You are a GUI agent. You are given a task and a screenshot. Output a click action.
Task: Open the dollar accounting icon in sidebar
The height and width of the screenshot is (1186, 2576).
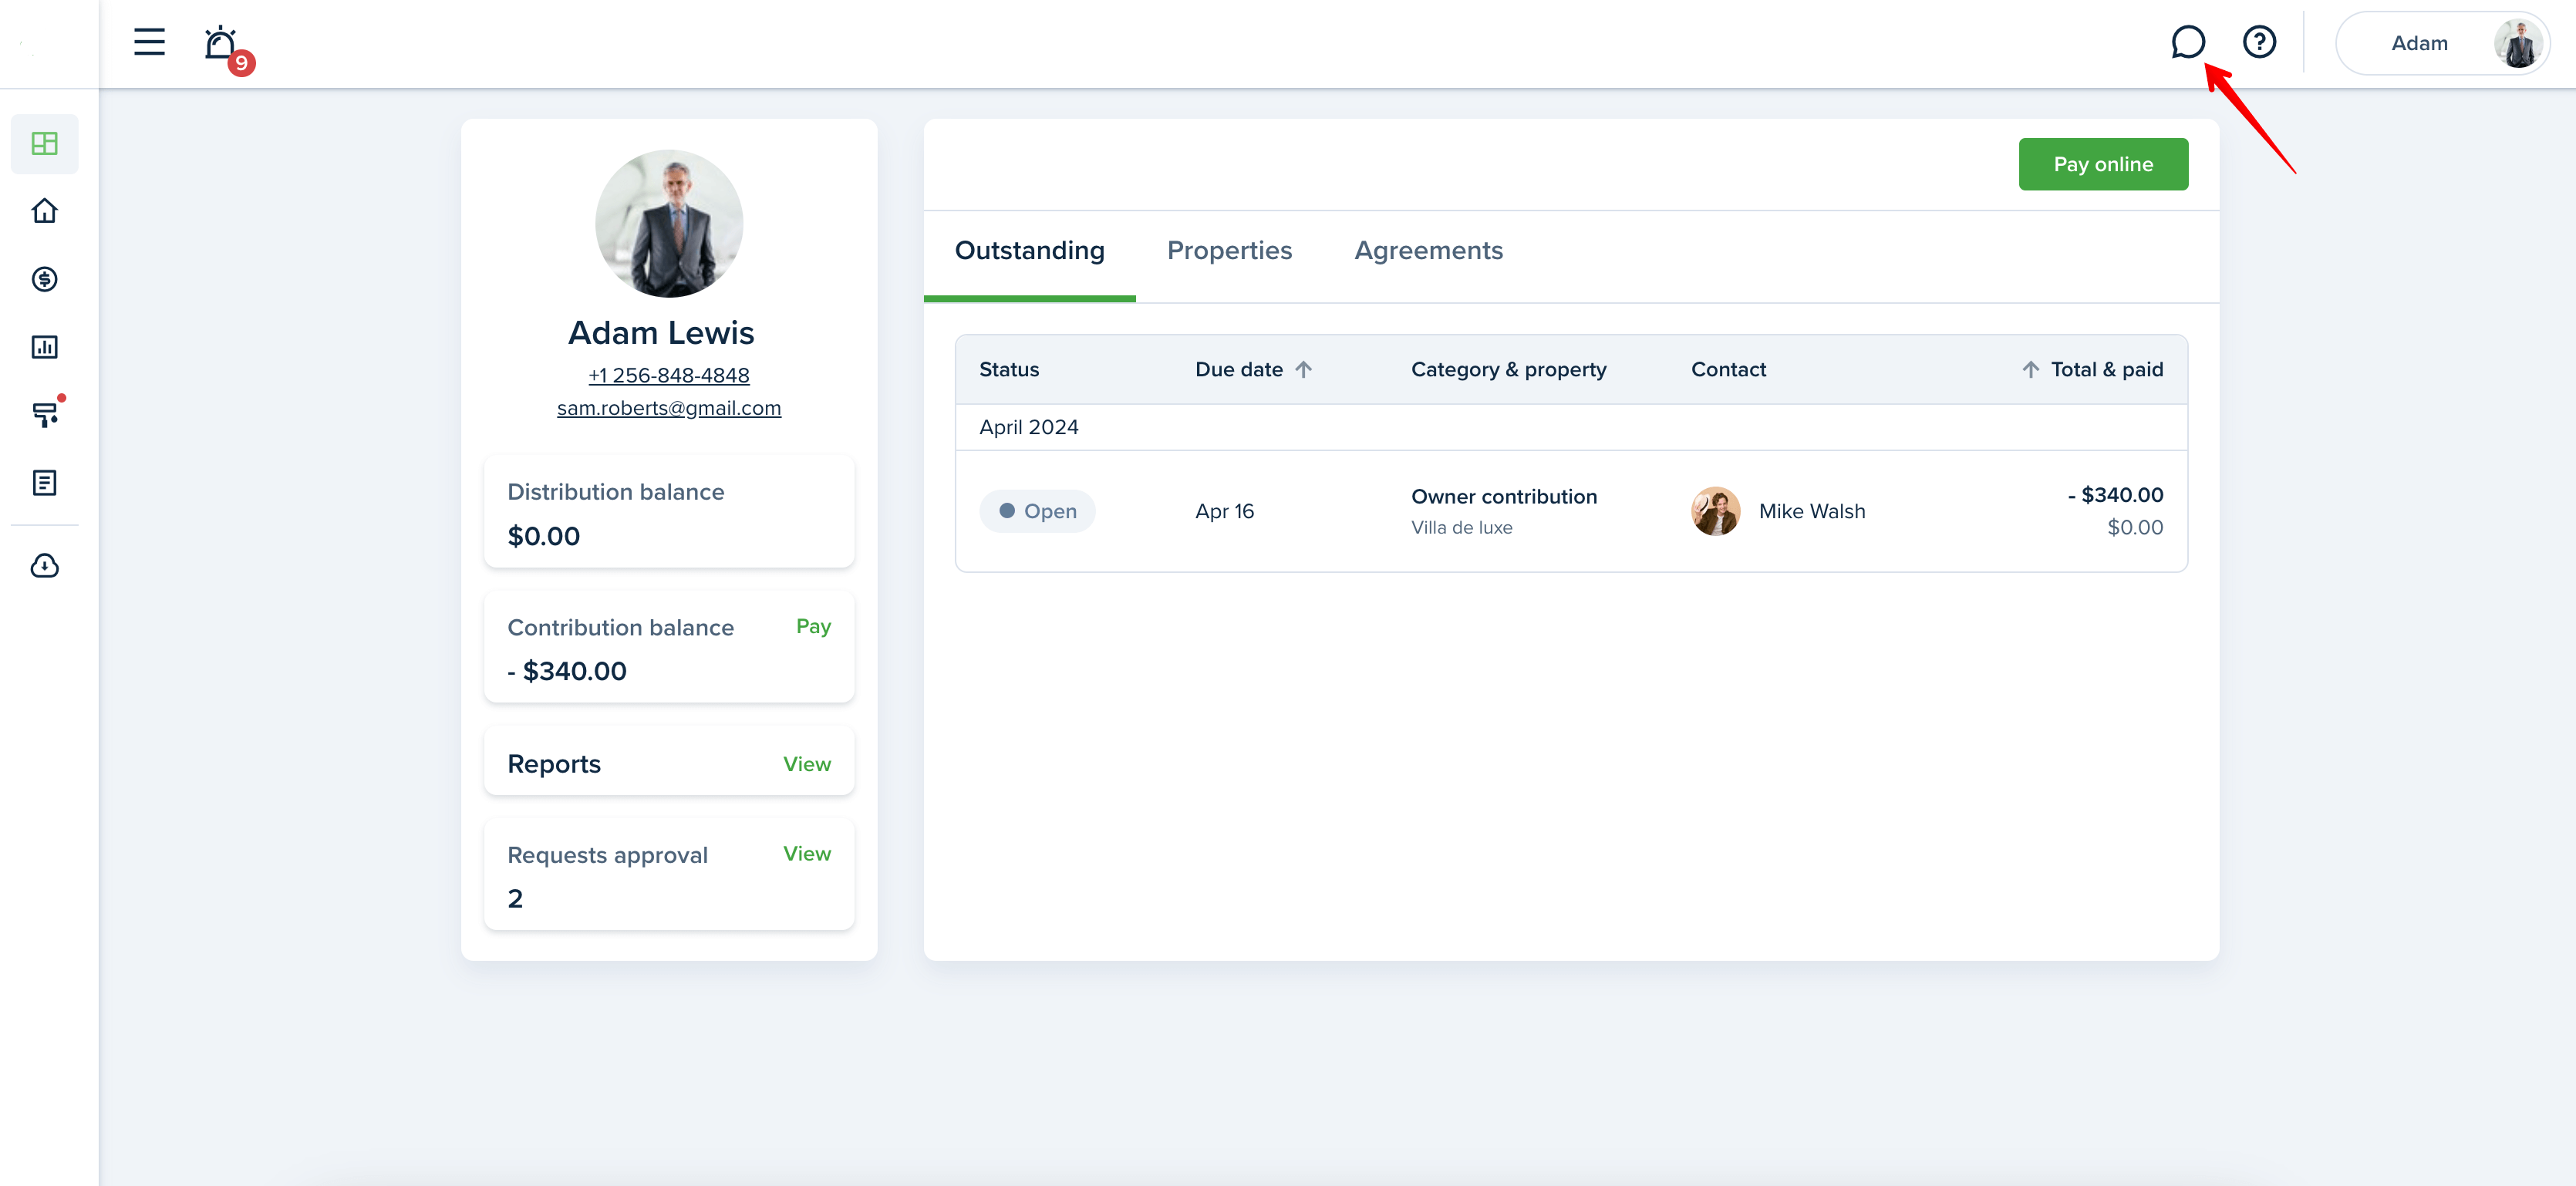pos(44,279)
